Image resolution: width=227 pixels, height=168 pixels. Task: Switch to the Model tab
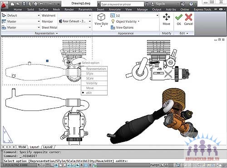22,147
